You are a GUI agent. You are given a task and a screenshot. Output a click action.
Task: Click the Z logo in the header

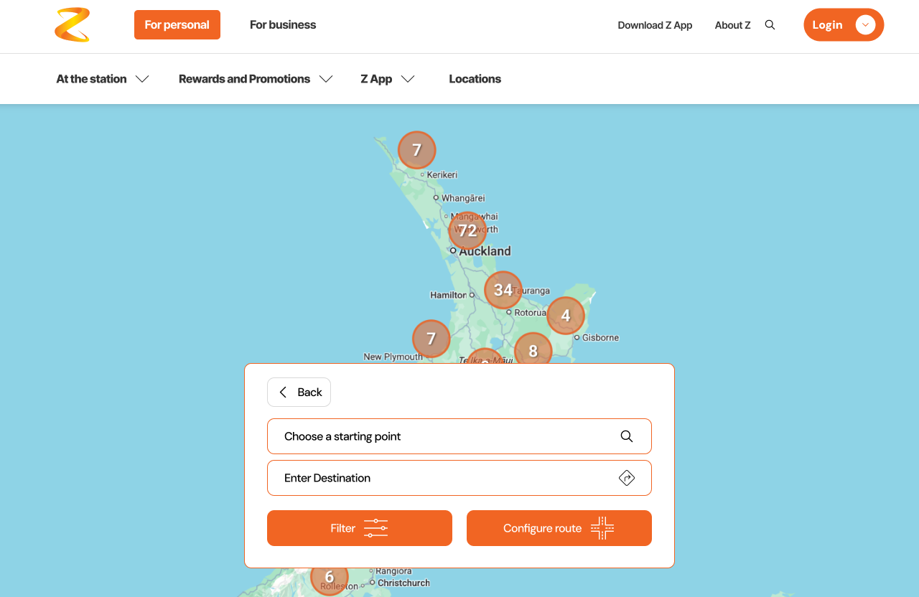point(73,24)
